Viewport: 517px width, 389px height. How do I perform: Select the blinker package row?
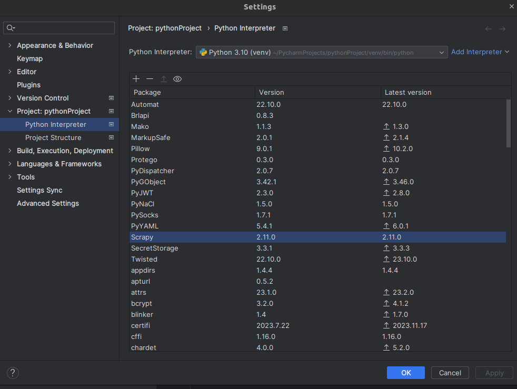(x=318, y=314)
